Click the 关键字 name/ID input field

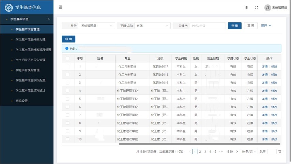click(208, 26)
